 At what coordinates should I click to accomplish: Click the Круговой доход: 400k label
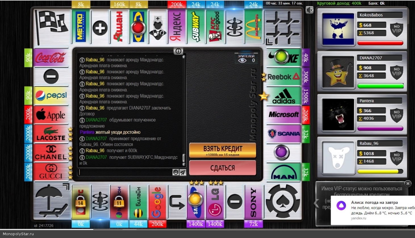pos(339,3)
